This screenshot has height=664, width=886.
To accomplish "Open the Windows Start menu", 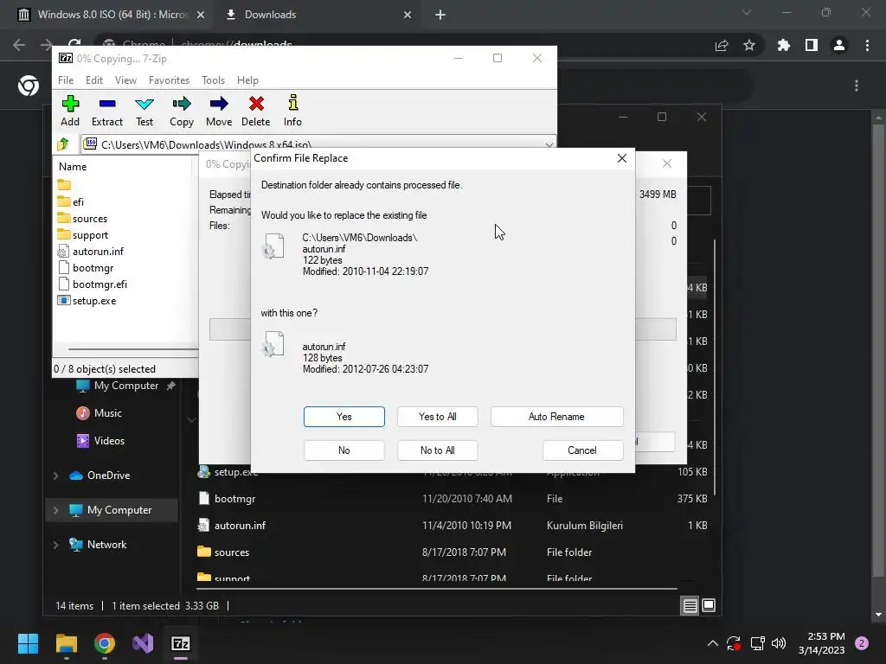I will tap(28, 643).
